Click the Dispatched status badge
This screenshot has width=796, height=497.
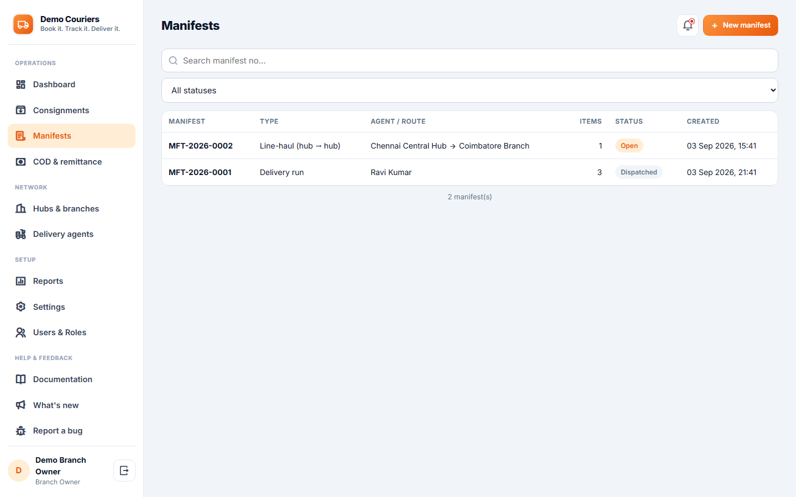click(x=638, y=172)
